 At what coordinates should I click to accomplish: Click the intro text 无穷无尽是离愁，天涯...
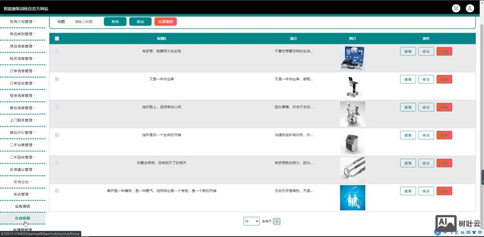[x=294, y=191]
